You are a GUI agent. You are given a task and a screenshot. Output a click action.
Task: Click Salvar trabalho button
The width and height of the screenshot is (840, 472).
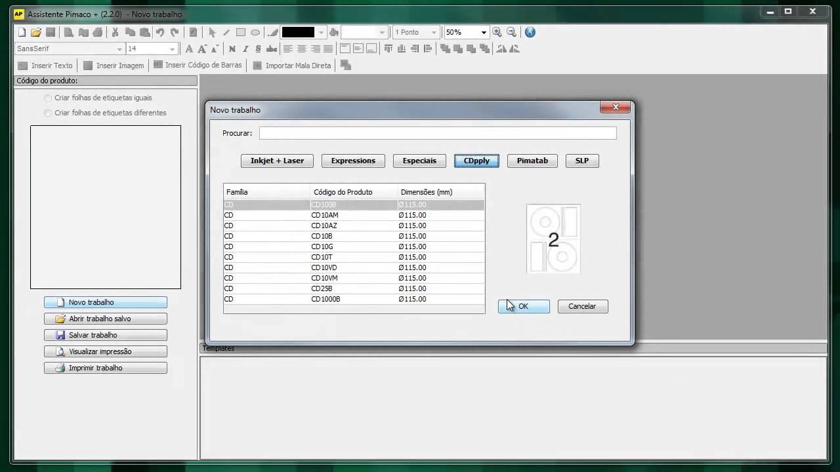point(106,335)
